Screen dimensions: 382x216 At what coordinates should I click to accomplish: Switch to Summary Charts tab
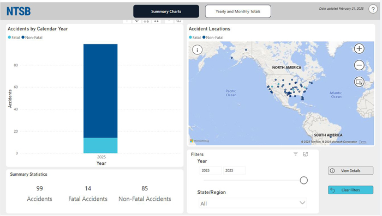pyautogui.click(x=166, y=11)
